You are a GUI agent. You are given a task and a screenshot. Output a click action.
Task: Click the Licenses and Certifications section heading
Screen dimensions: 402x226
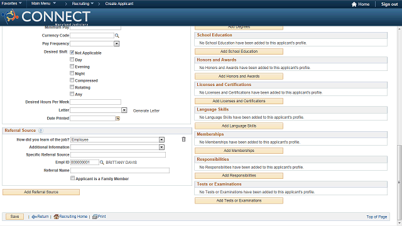click(224, 85)
